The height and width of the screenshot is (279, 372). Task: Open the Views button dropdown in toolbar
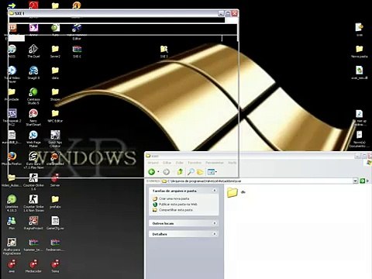pos(212,172)
